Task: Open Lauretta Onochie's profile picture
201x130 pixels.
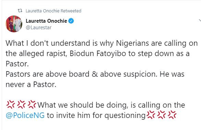Action: pos(14,24)
